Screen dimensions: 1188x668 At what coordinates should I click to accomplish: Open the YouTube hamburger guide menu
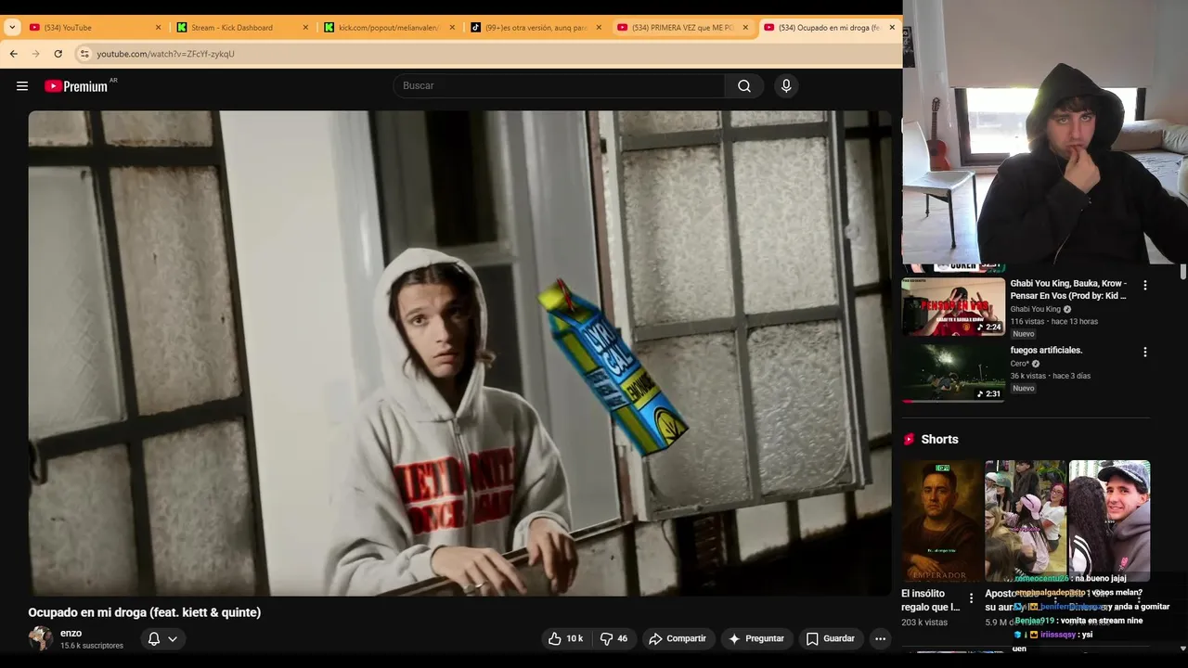point(22,86)
